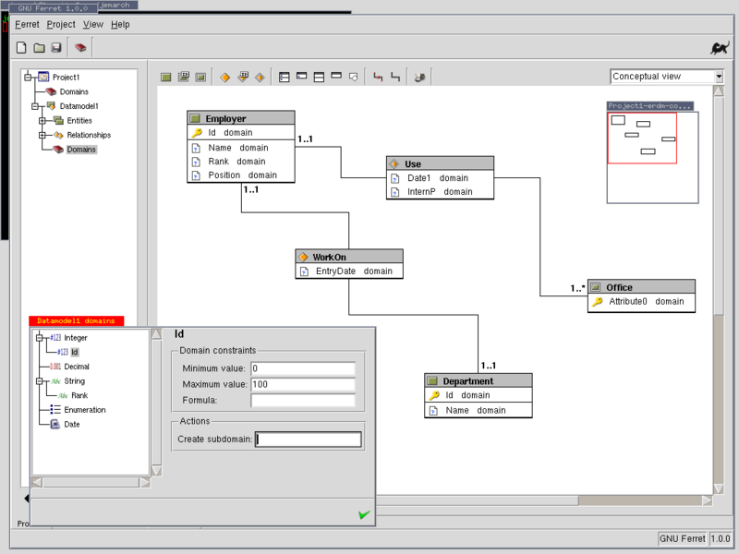Click "EntryDate domain" attribute in WorkOn
Screen dimensions: 739x554
[354, 271]
